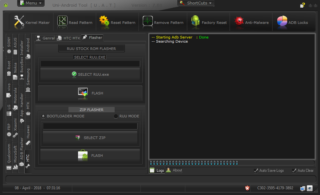The width and height of the screenshot is (320, 195).
Task: Start the Factory Reset tool
Action: [x=209, y=23]
